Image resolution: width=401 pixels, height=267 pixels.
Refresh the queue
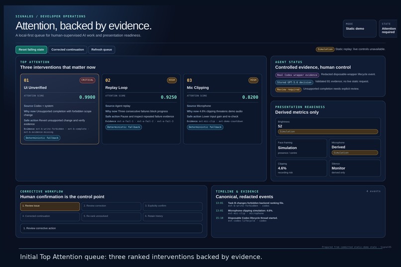pyautogui.click(x=101, y=50)
